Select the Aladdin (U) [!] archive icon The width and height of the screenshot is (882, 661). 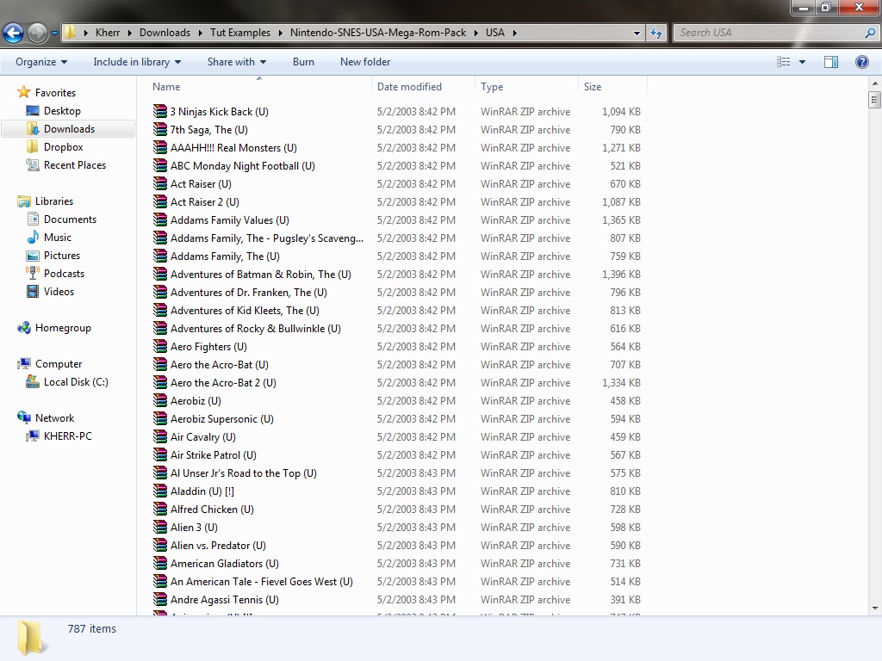click(160, 491)
